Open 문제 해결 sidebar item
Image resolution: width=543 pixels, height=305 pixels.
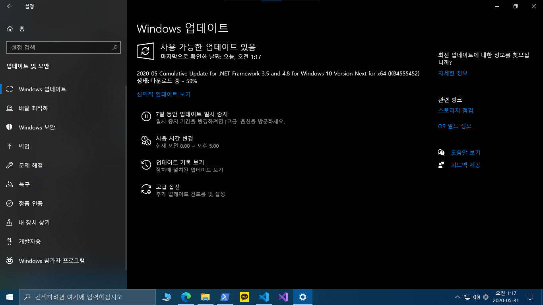(x=64, y=165)
